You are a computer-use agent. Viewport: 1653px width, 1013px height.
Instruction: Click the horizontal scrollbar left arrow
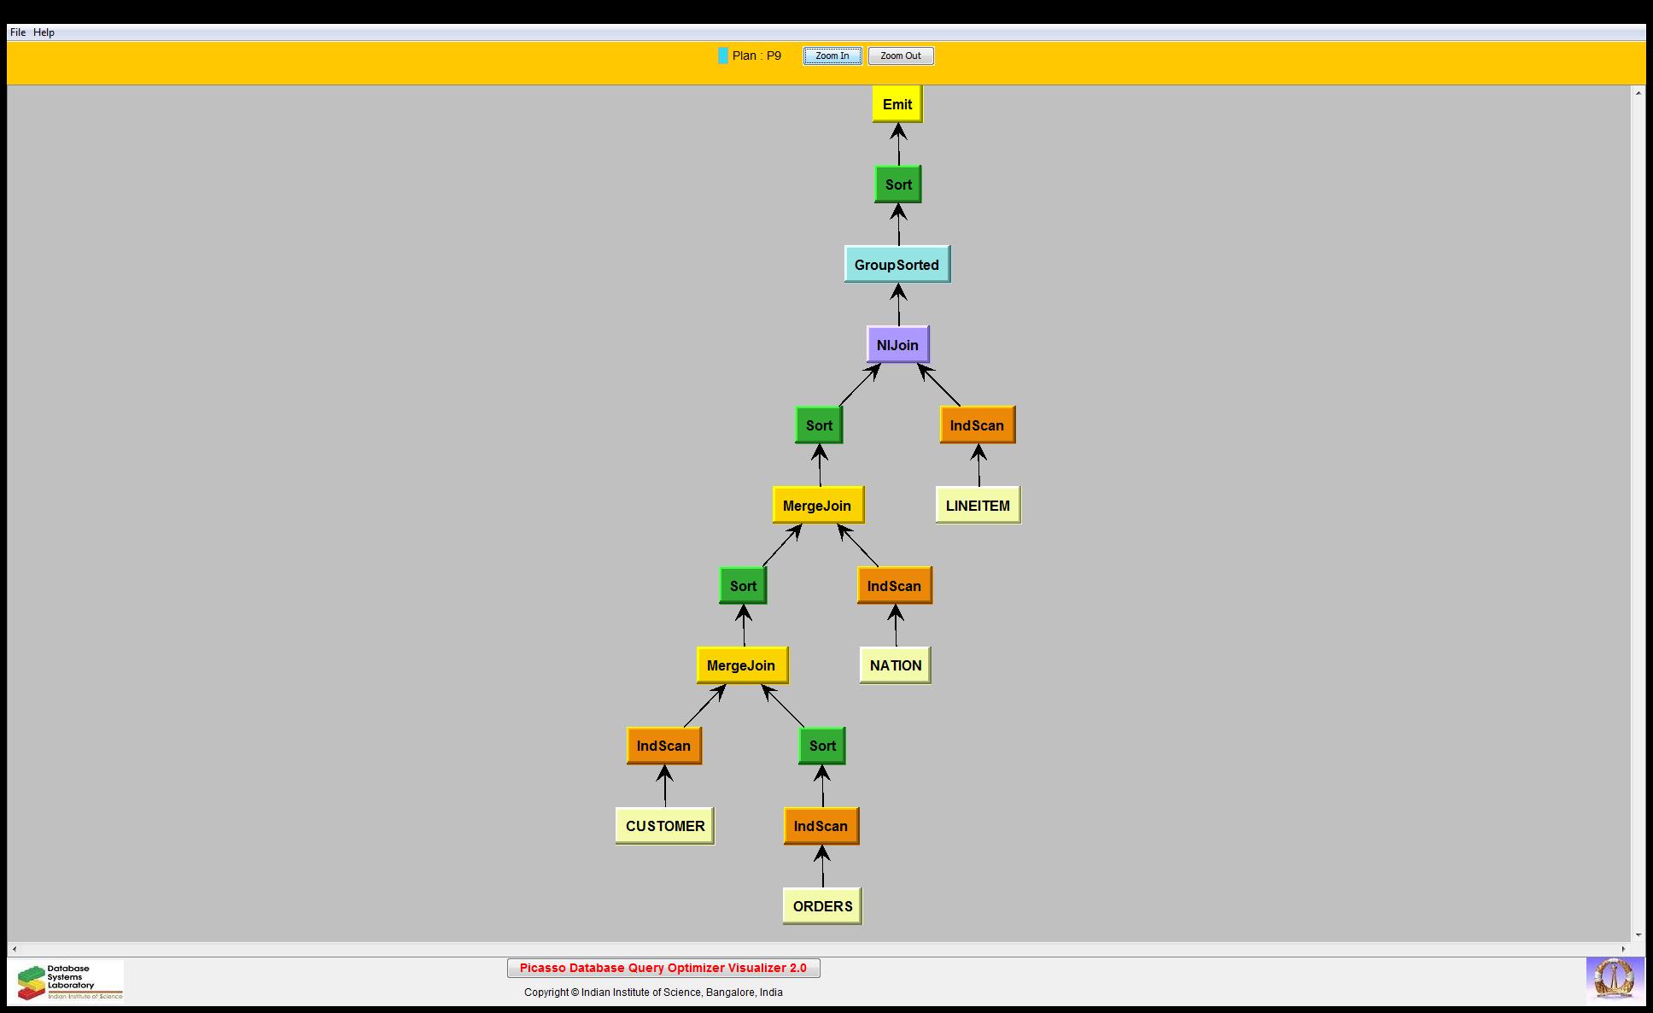(x=14, y=949)
